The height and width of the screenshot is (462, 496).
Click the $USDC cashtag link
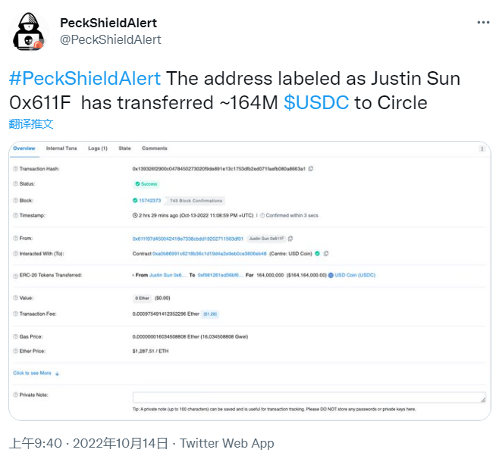point(316,102)
